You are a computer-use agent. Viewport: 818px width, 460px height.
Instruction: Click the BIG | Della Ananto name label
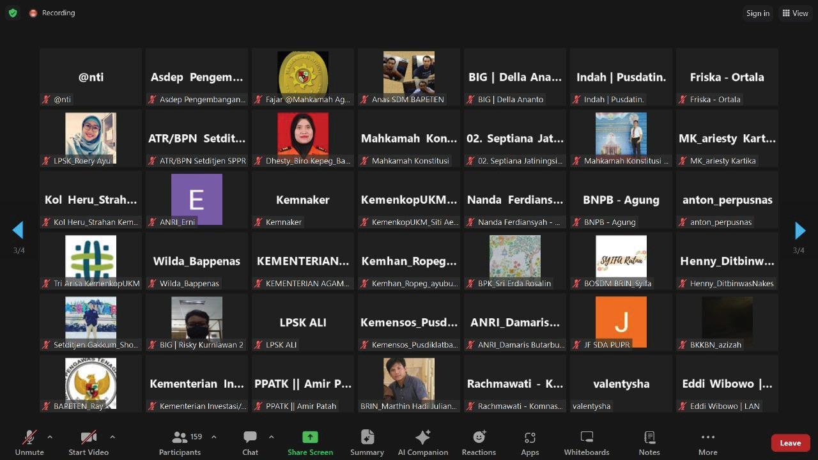click(x=511, y=99)
